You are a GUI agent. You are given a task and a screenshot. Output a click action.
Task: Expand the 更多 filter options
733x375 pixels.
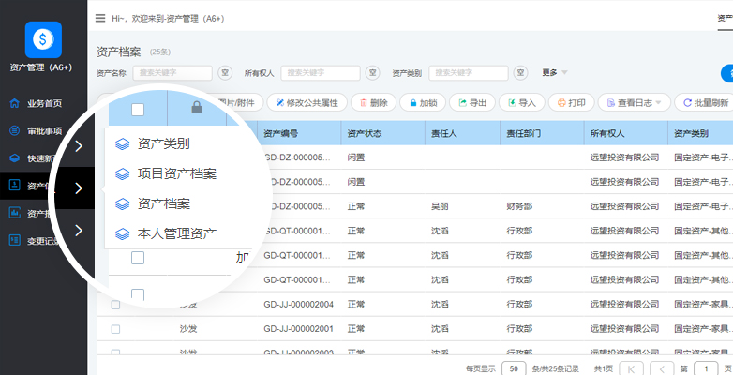tap(555, 72)
